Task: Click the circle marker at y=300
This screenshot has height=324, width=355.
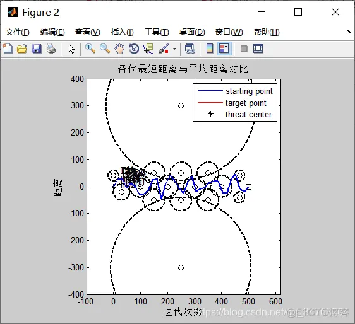Action: [181, 105]
